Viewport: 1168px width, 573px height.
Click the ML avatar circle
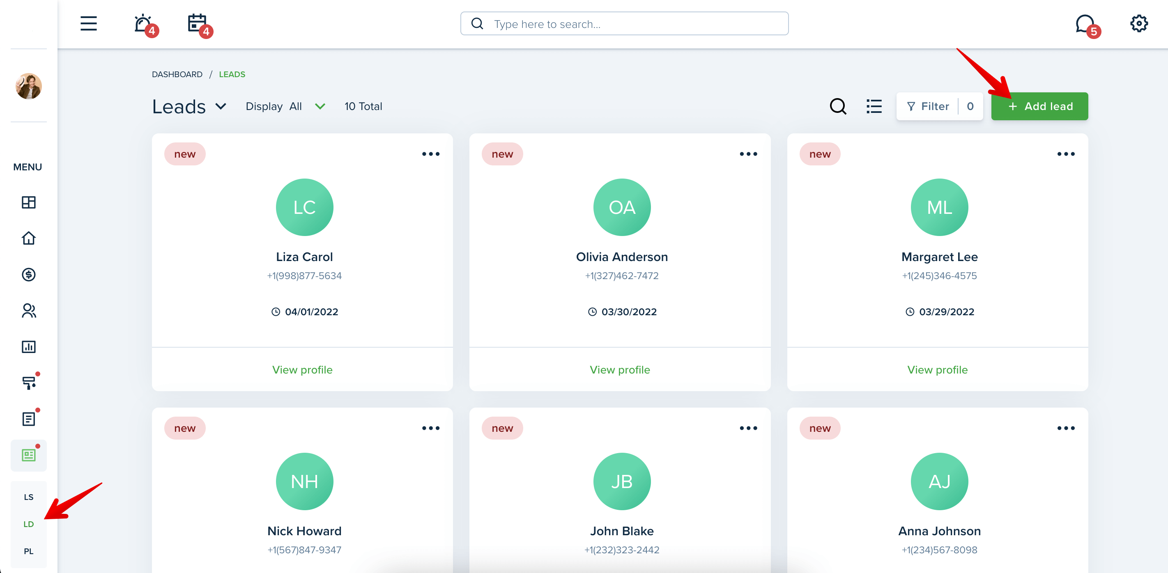click(940, 207)
